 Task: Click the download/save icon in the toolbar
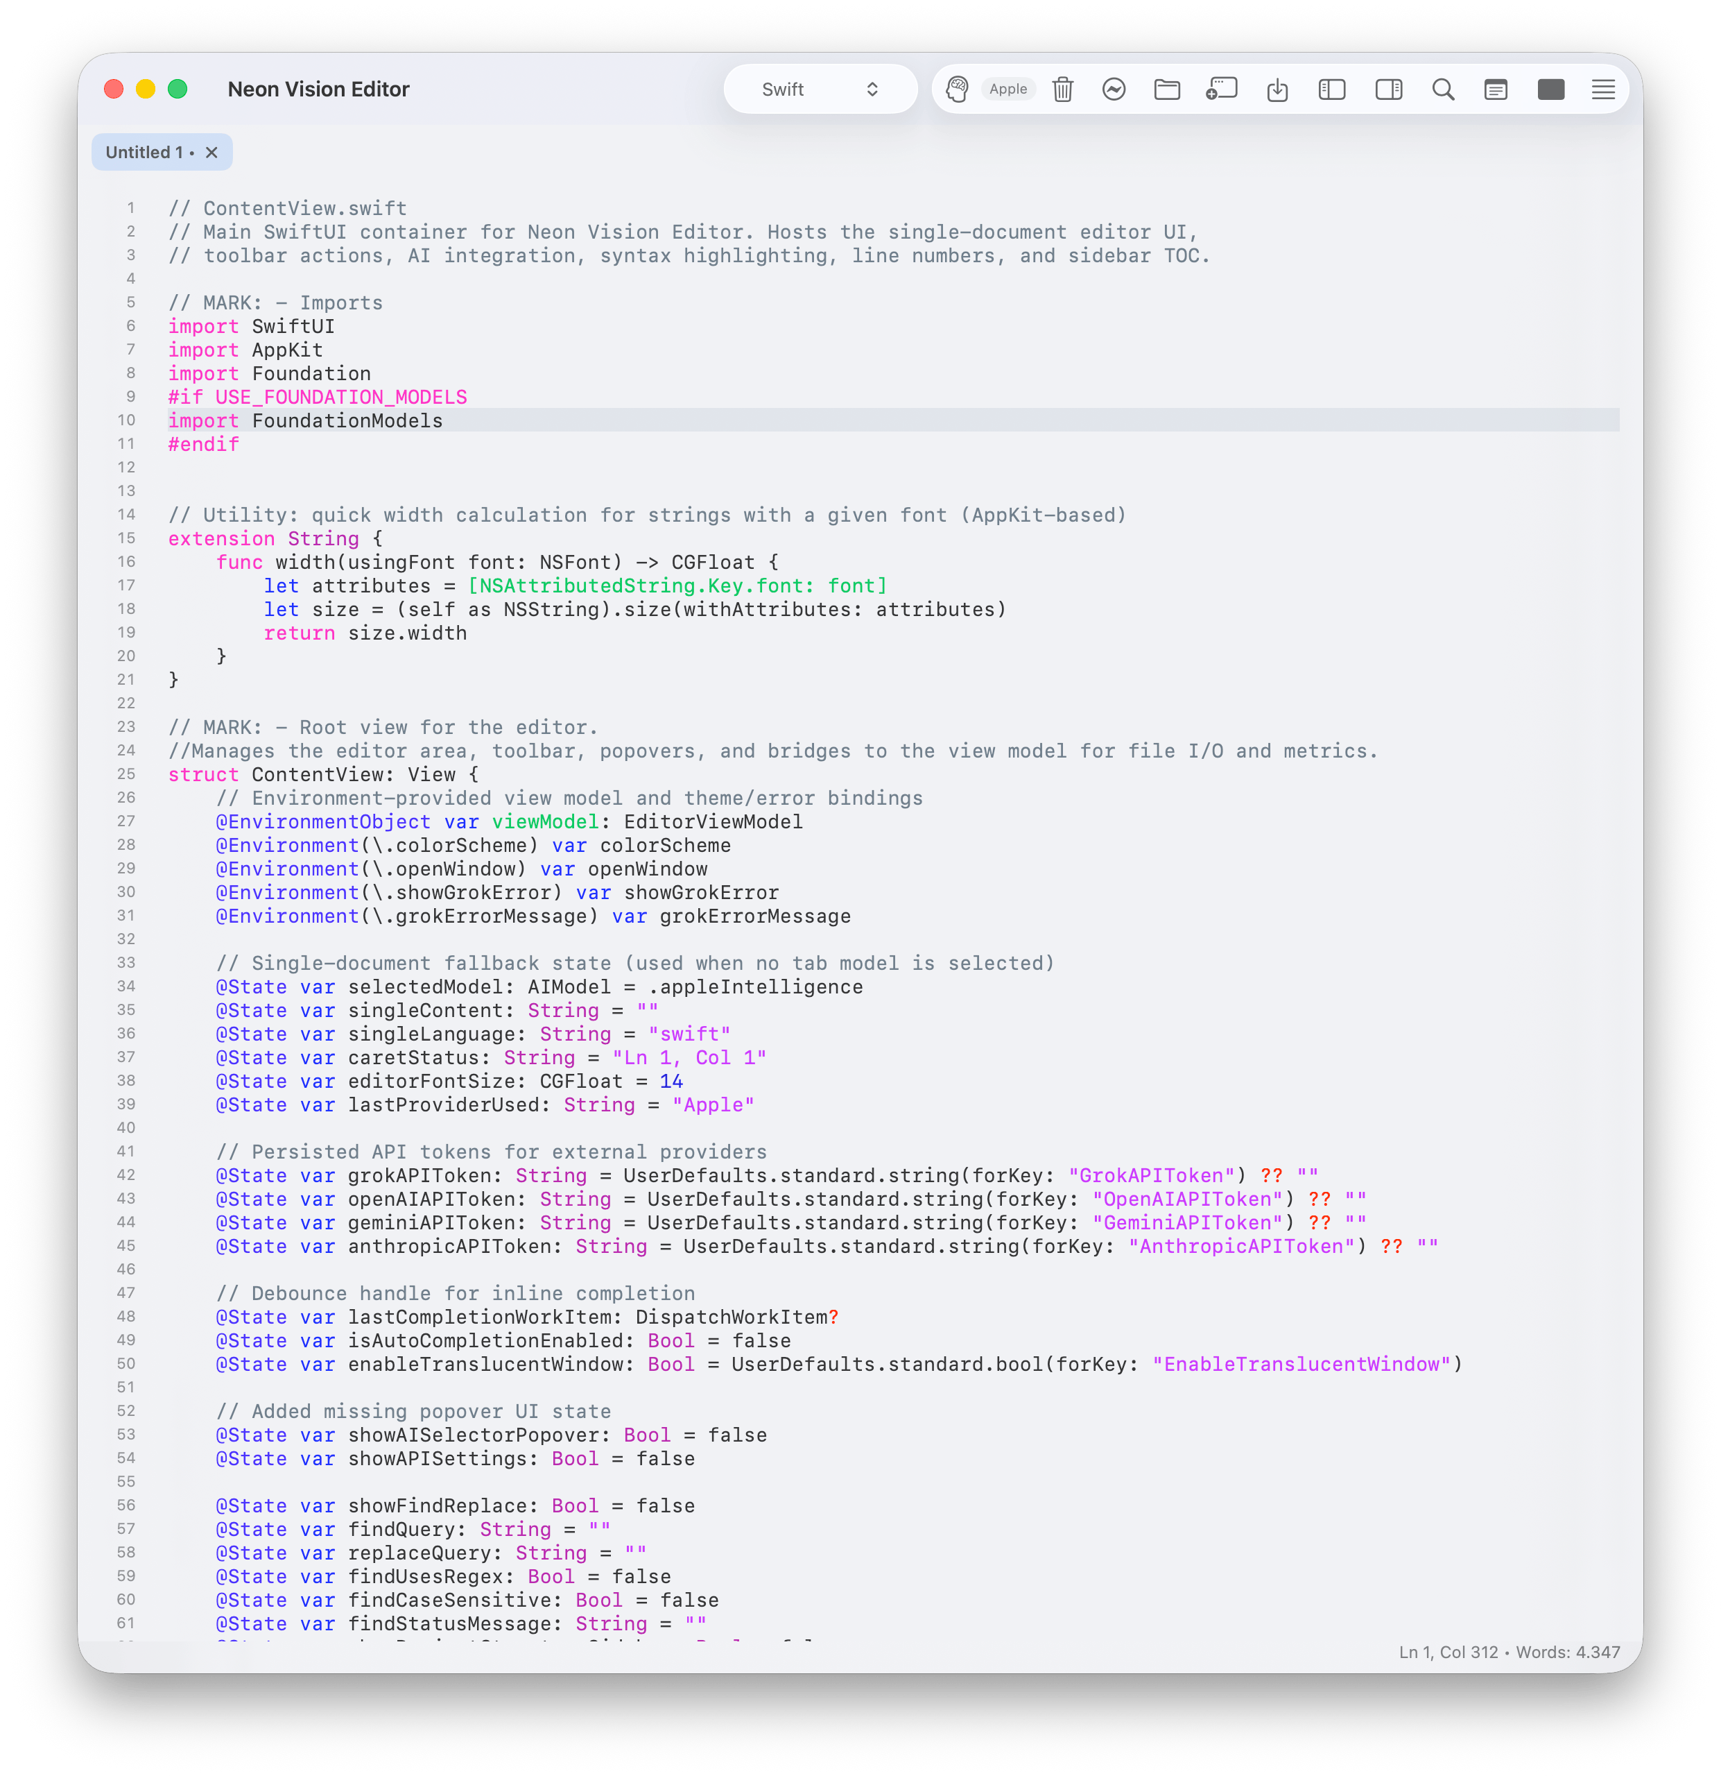(1278, 89)
